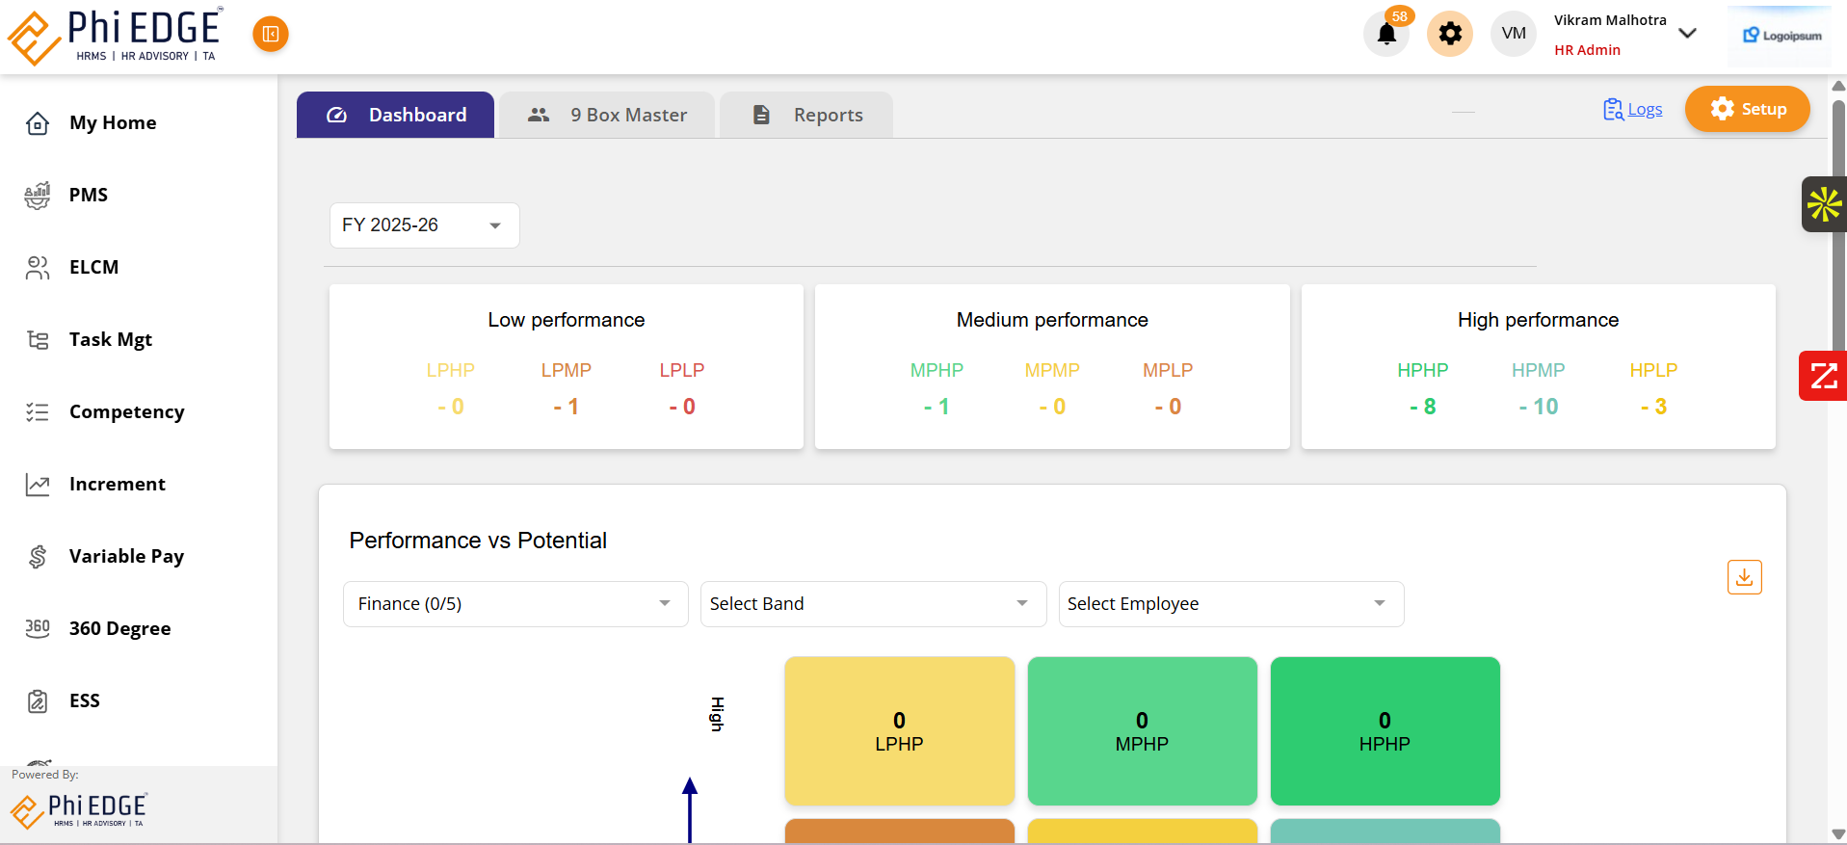
Task: Open Variable Pay in sidebar
Action: click(126, 556)
